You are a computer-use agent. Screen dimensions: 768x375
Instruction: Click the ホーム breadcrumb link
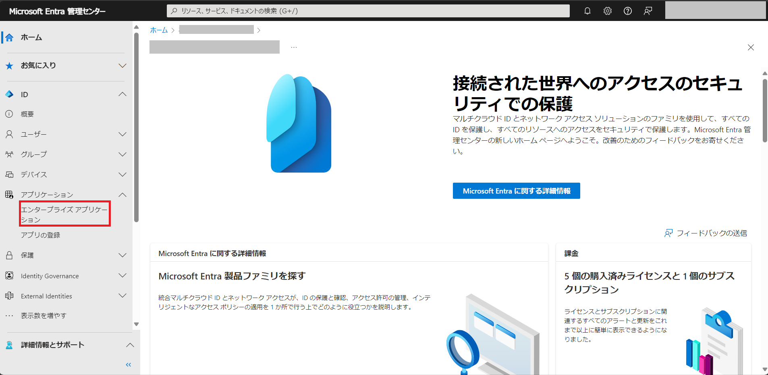pyautogui.click(x=159, y=30)
